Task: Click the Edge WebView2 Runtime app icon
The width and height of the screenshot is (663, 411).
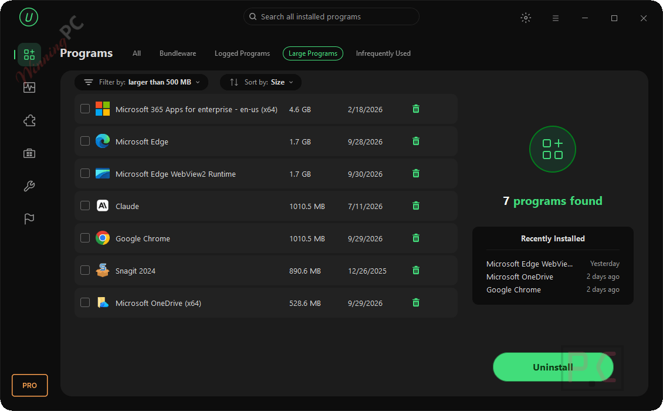Action: pos(102,174)
